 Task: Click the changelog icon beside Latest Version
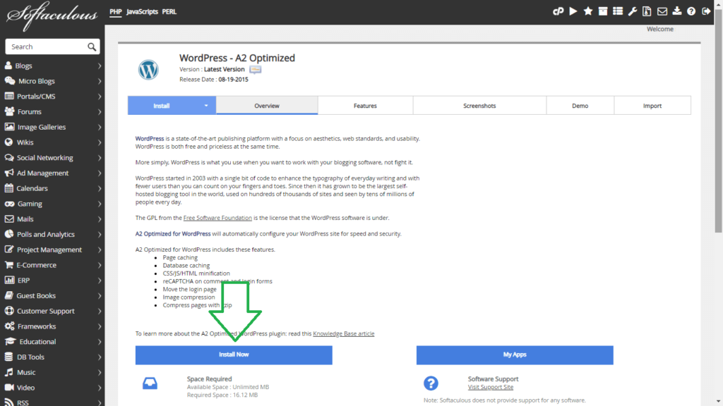coord(256,70)
